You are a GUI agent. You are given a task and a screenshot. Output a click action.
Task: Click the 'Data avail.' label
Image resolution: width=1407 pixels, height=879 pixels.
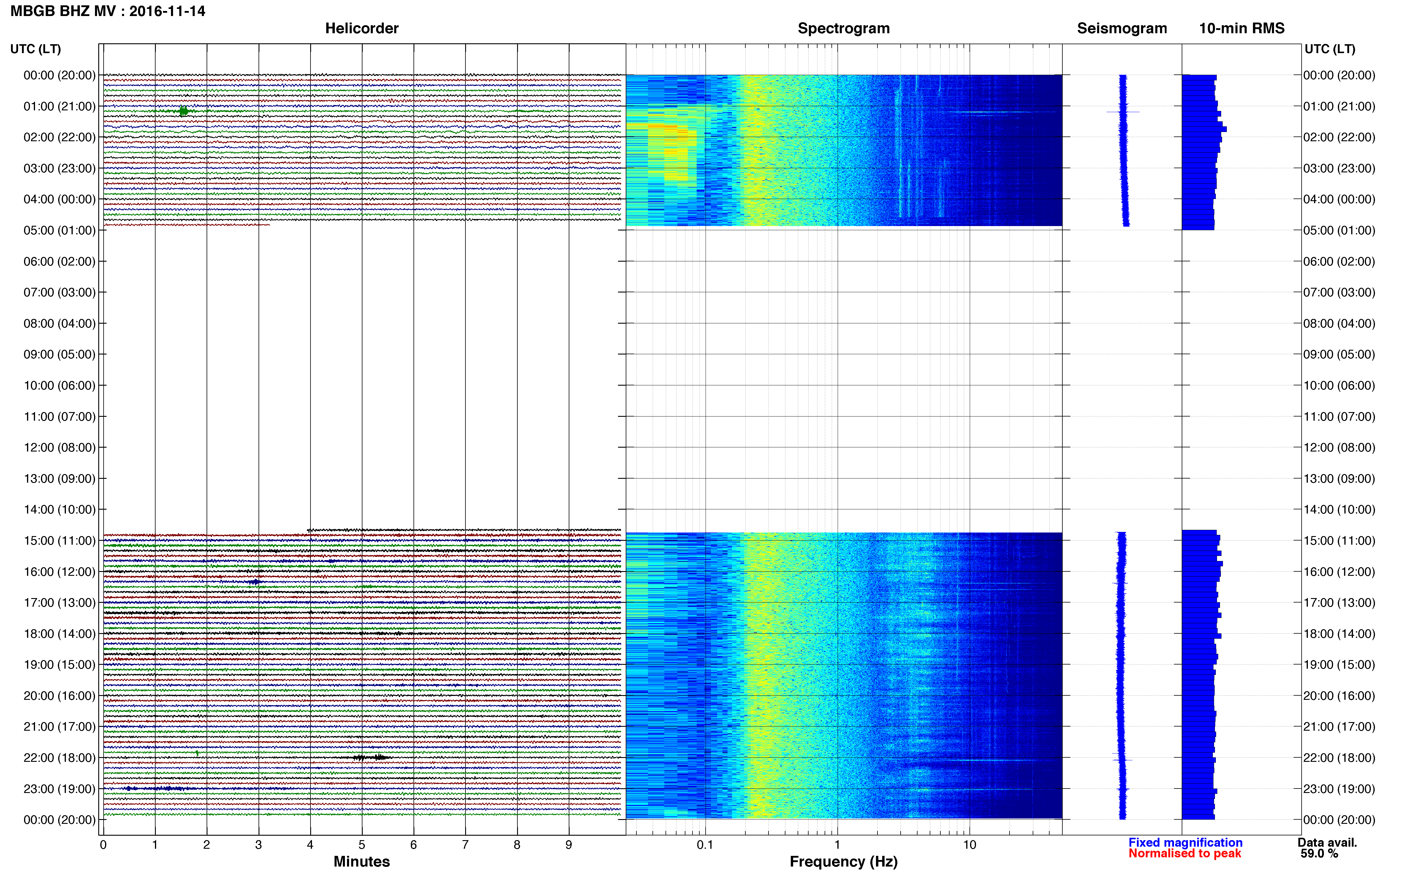(1327, 843)
